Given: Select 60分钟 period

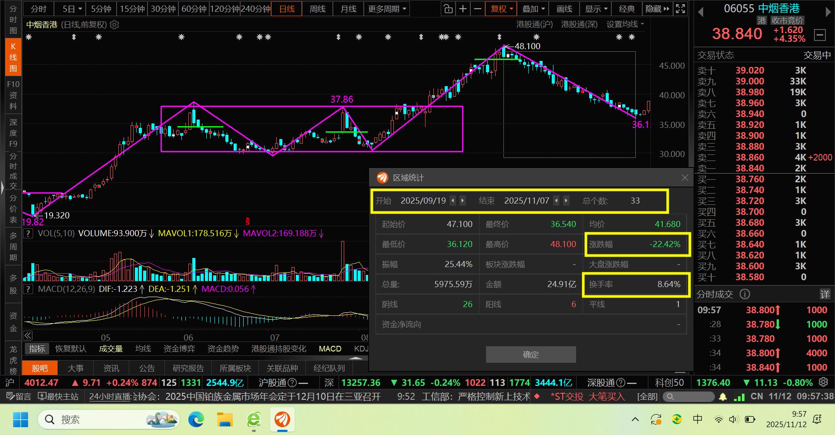Looking at the screenshot, I should [194, 9].
